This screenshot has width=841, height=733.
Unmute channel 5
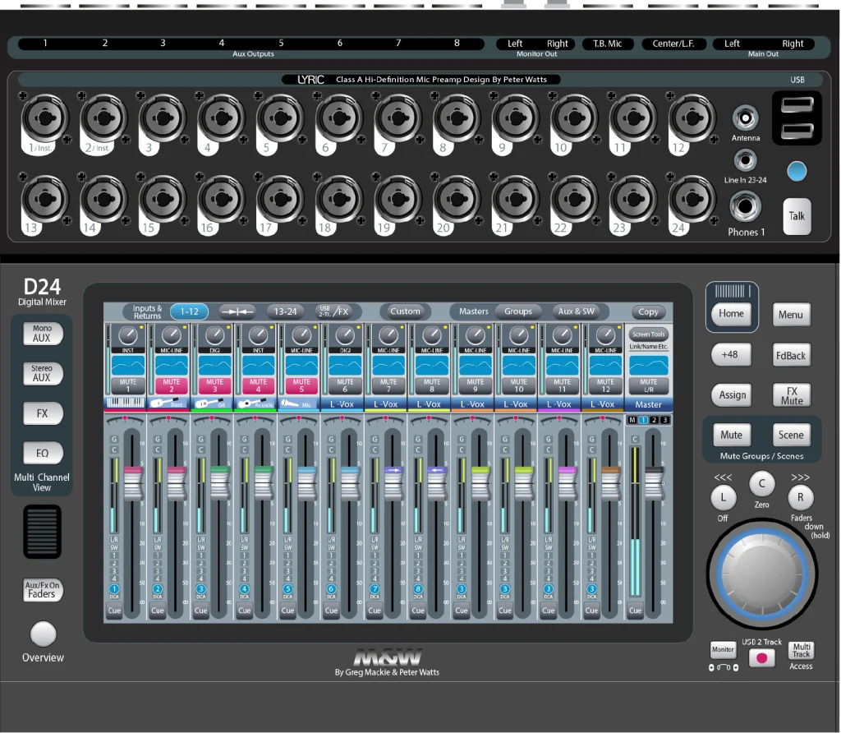point(301,385)
